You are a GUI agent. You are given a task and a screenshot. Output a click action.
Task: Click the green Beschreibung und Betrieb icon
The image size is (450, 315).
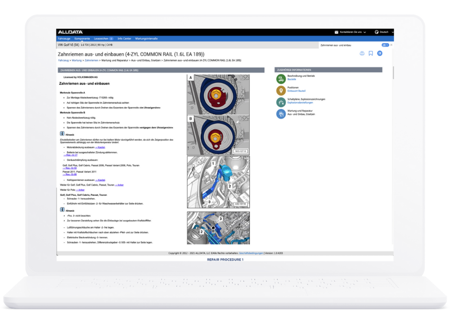pos(281,79)
